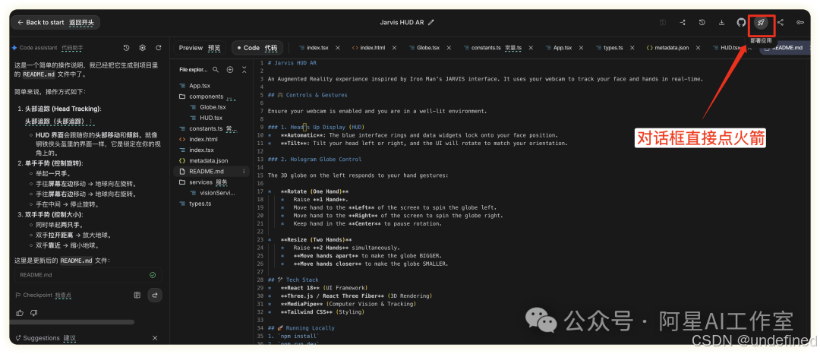Open the App.tsx editor tab
This screenshot has height=354, width=820.
559,48
